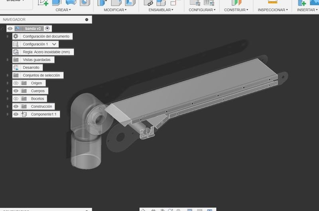This screenshot has height=211, width=319.
Task: Show the hidden Origen folder
Action: coord(16,83)
